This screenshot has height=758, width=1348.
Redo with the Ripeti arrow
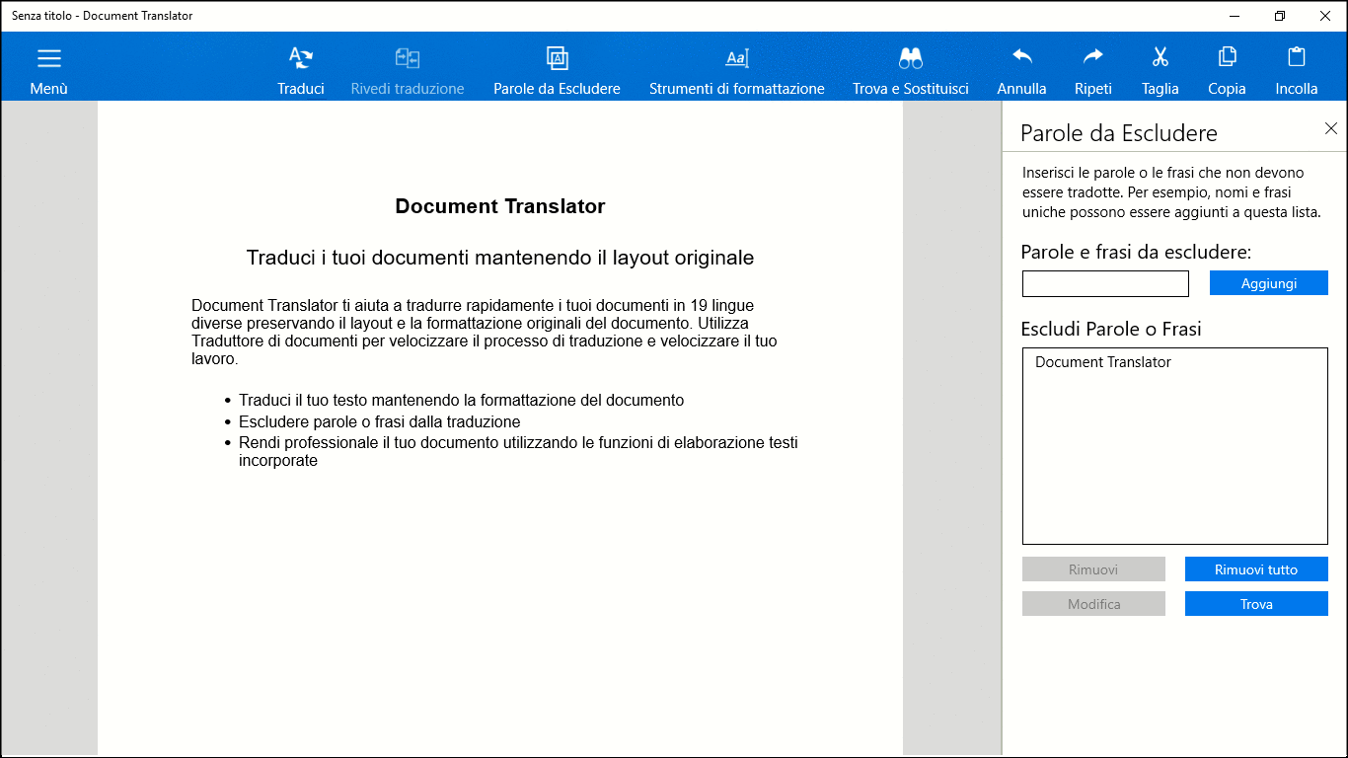[1093, 59]
